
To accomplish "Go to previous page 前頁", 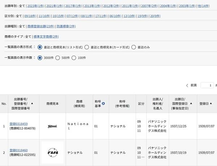I will (192, 86).
